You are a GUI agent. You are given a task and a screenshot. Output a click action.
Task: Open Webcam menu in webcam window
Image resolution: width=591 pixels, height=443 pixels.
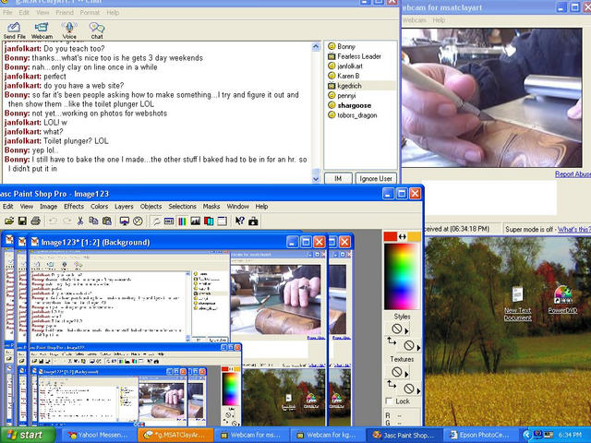coord(415,20)
